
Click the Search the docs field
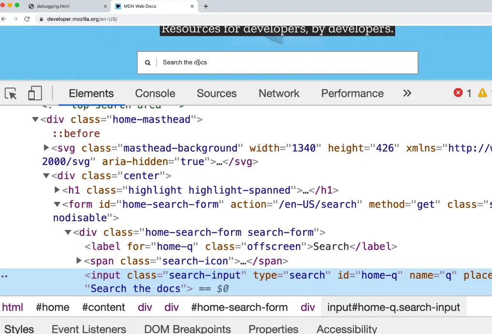[286, 62]
